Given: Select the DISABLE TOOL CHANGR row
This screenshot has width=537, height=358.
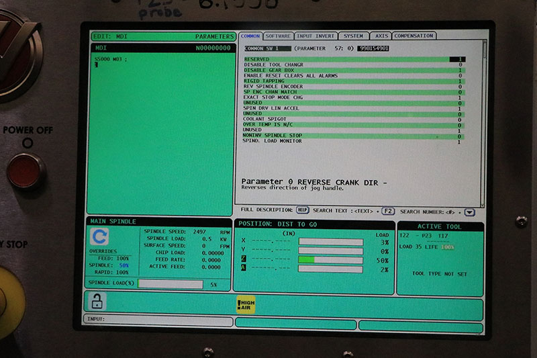Looking at the screenshot, I should 354,64.
